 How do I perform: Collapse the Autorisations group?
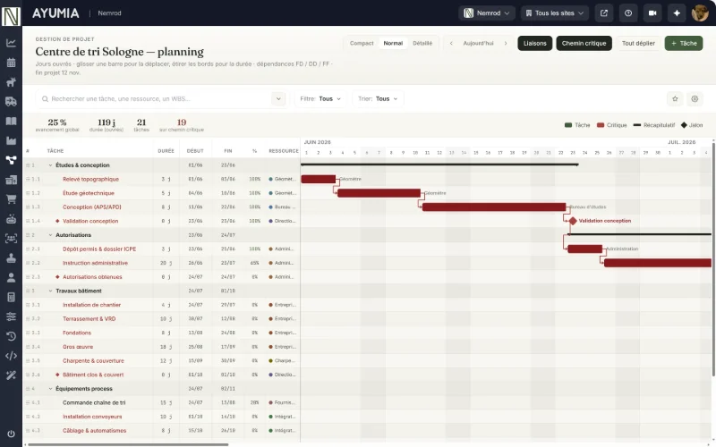click(x=51, y=235)
